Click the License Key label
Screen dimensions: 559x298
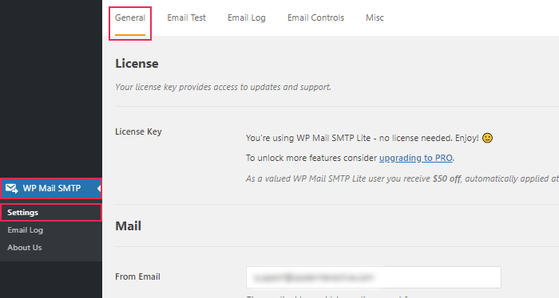[138, 131]
